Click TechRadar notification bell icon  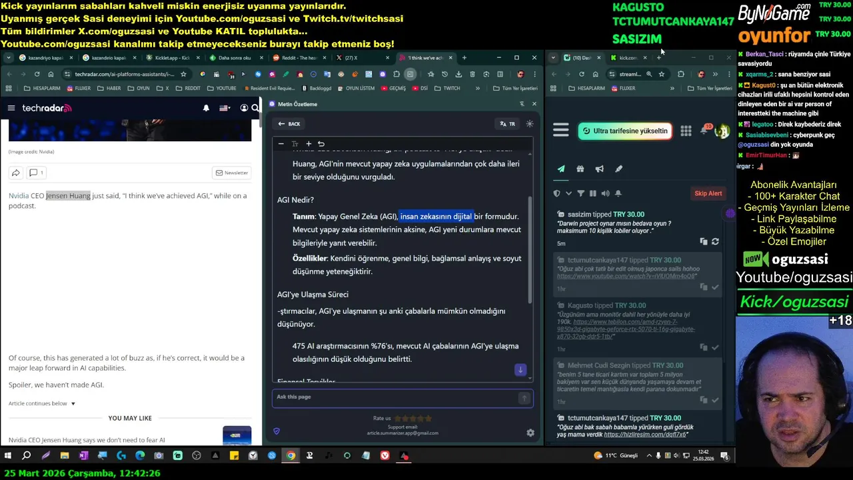click(206, 108)
